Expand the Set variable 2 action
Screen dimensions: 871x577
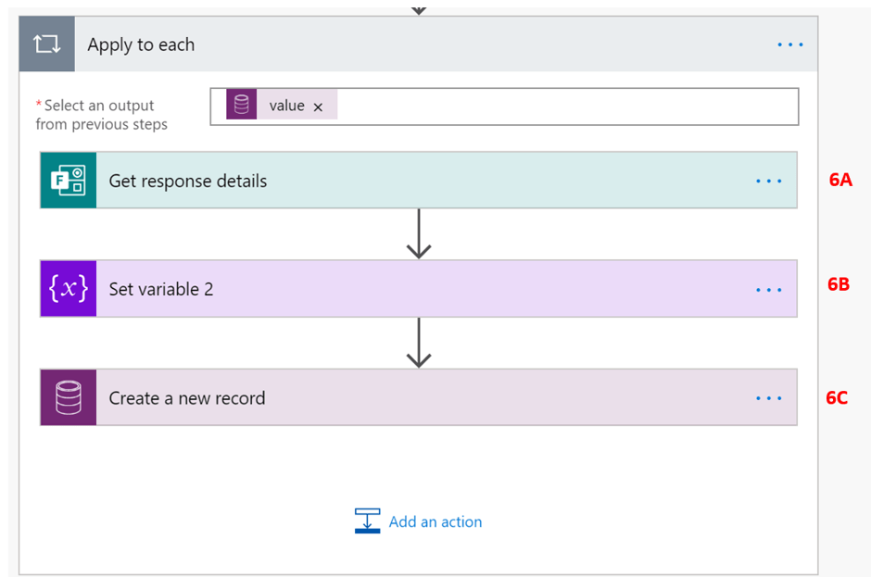pyautogui.click(x=419, y=289)
